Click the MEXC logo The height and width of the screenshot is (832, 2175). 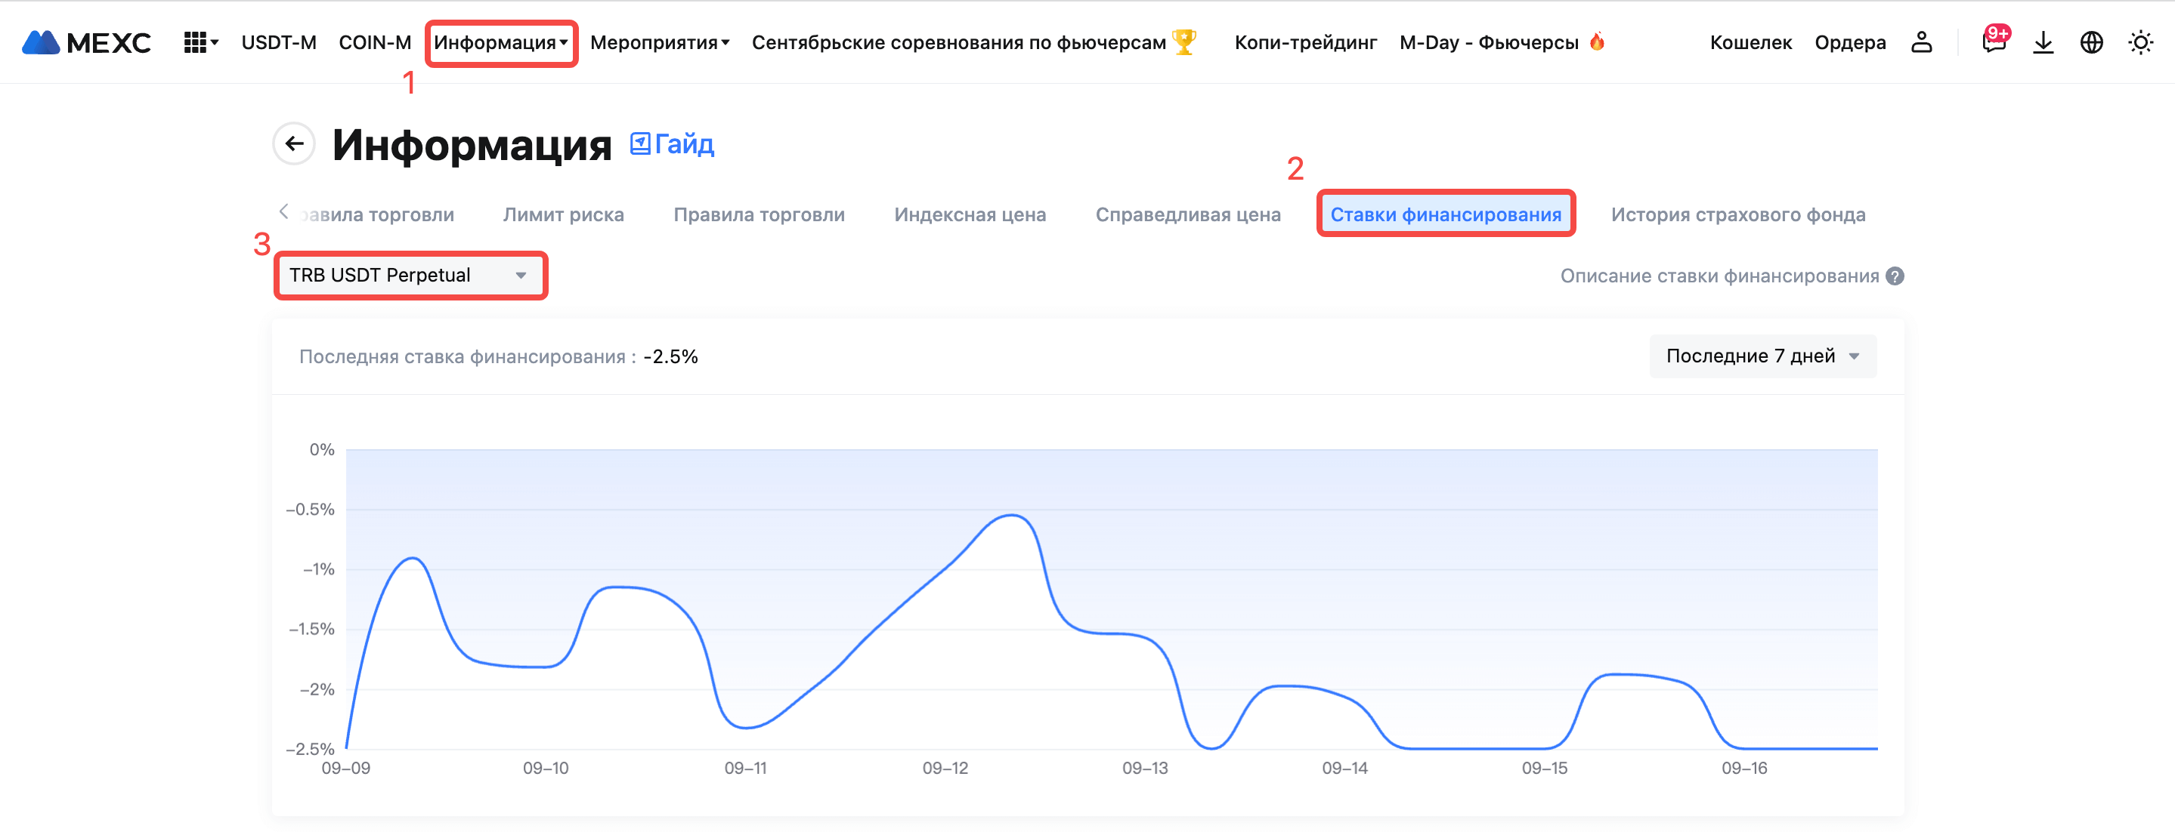(x=86, y=42)
